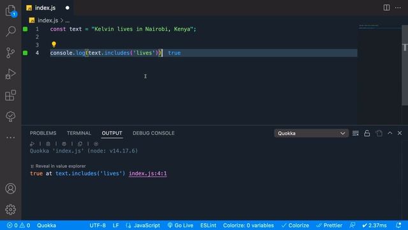408x230 pixels.
Task: Clear the output panel
Action: click(356, 134)
